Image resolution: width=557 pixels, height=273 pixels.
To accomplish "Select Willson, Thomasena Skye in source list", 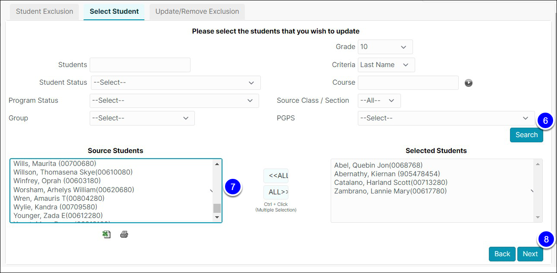I will (x=73, y=172).
